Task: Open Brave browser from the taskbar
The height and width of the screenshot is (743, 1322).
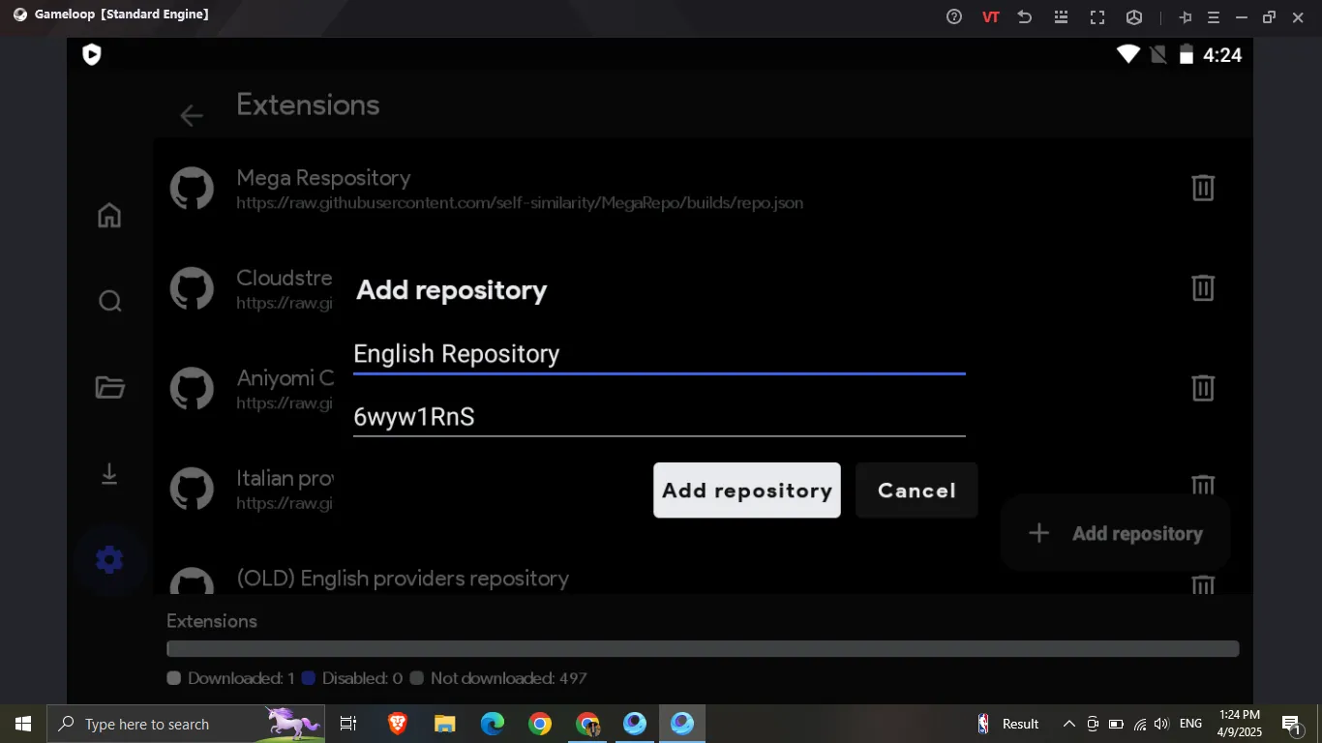Action: [397, 724]
